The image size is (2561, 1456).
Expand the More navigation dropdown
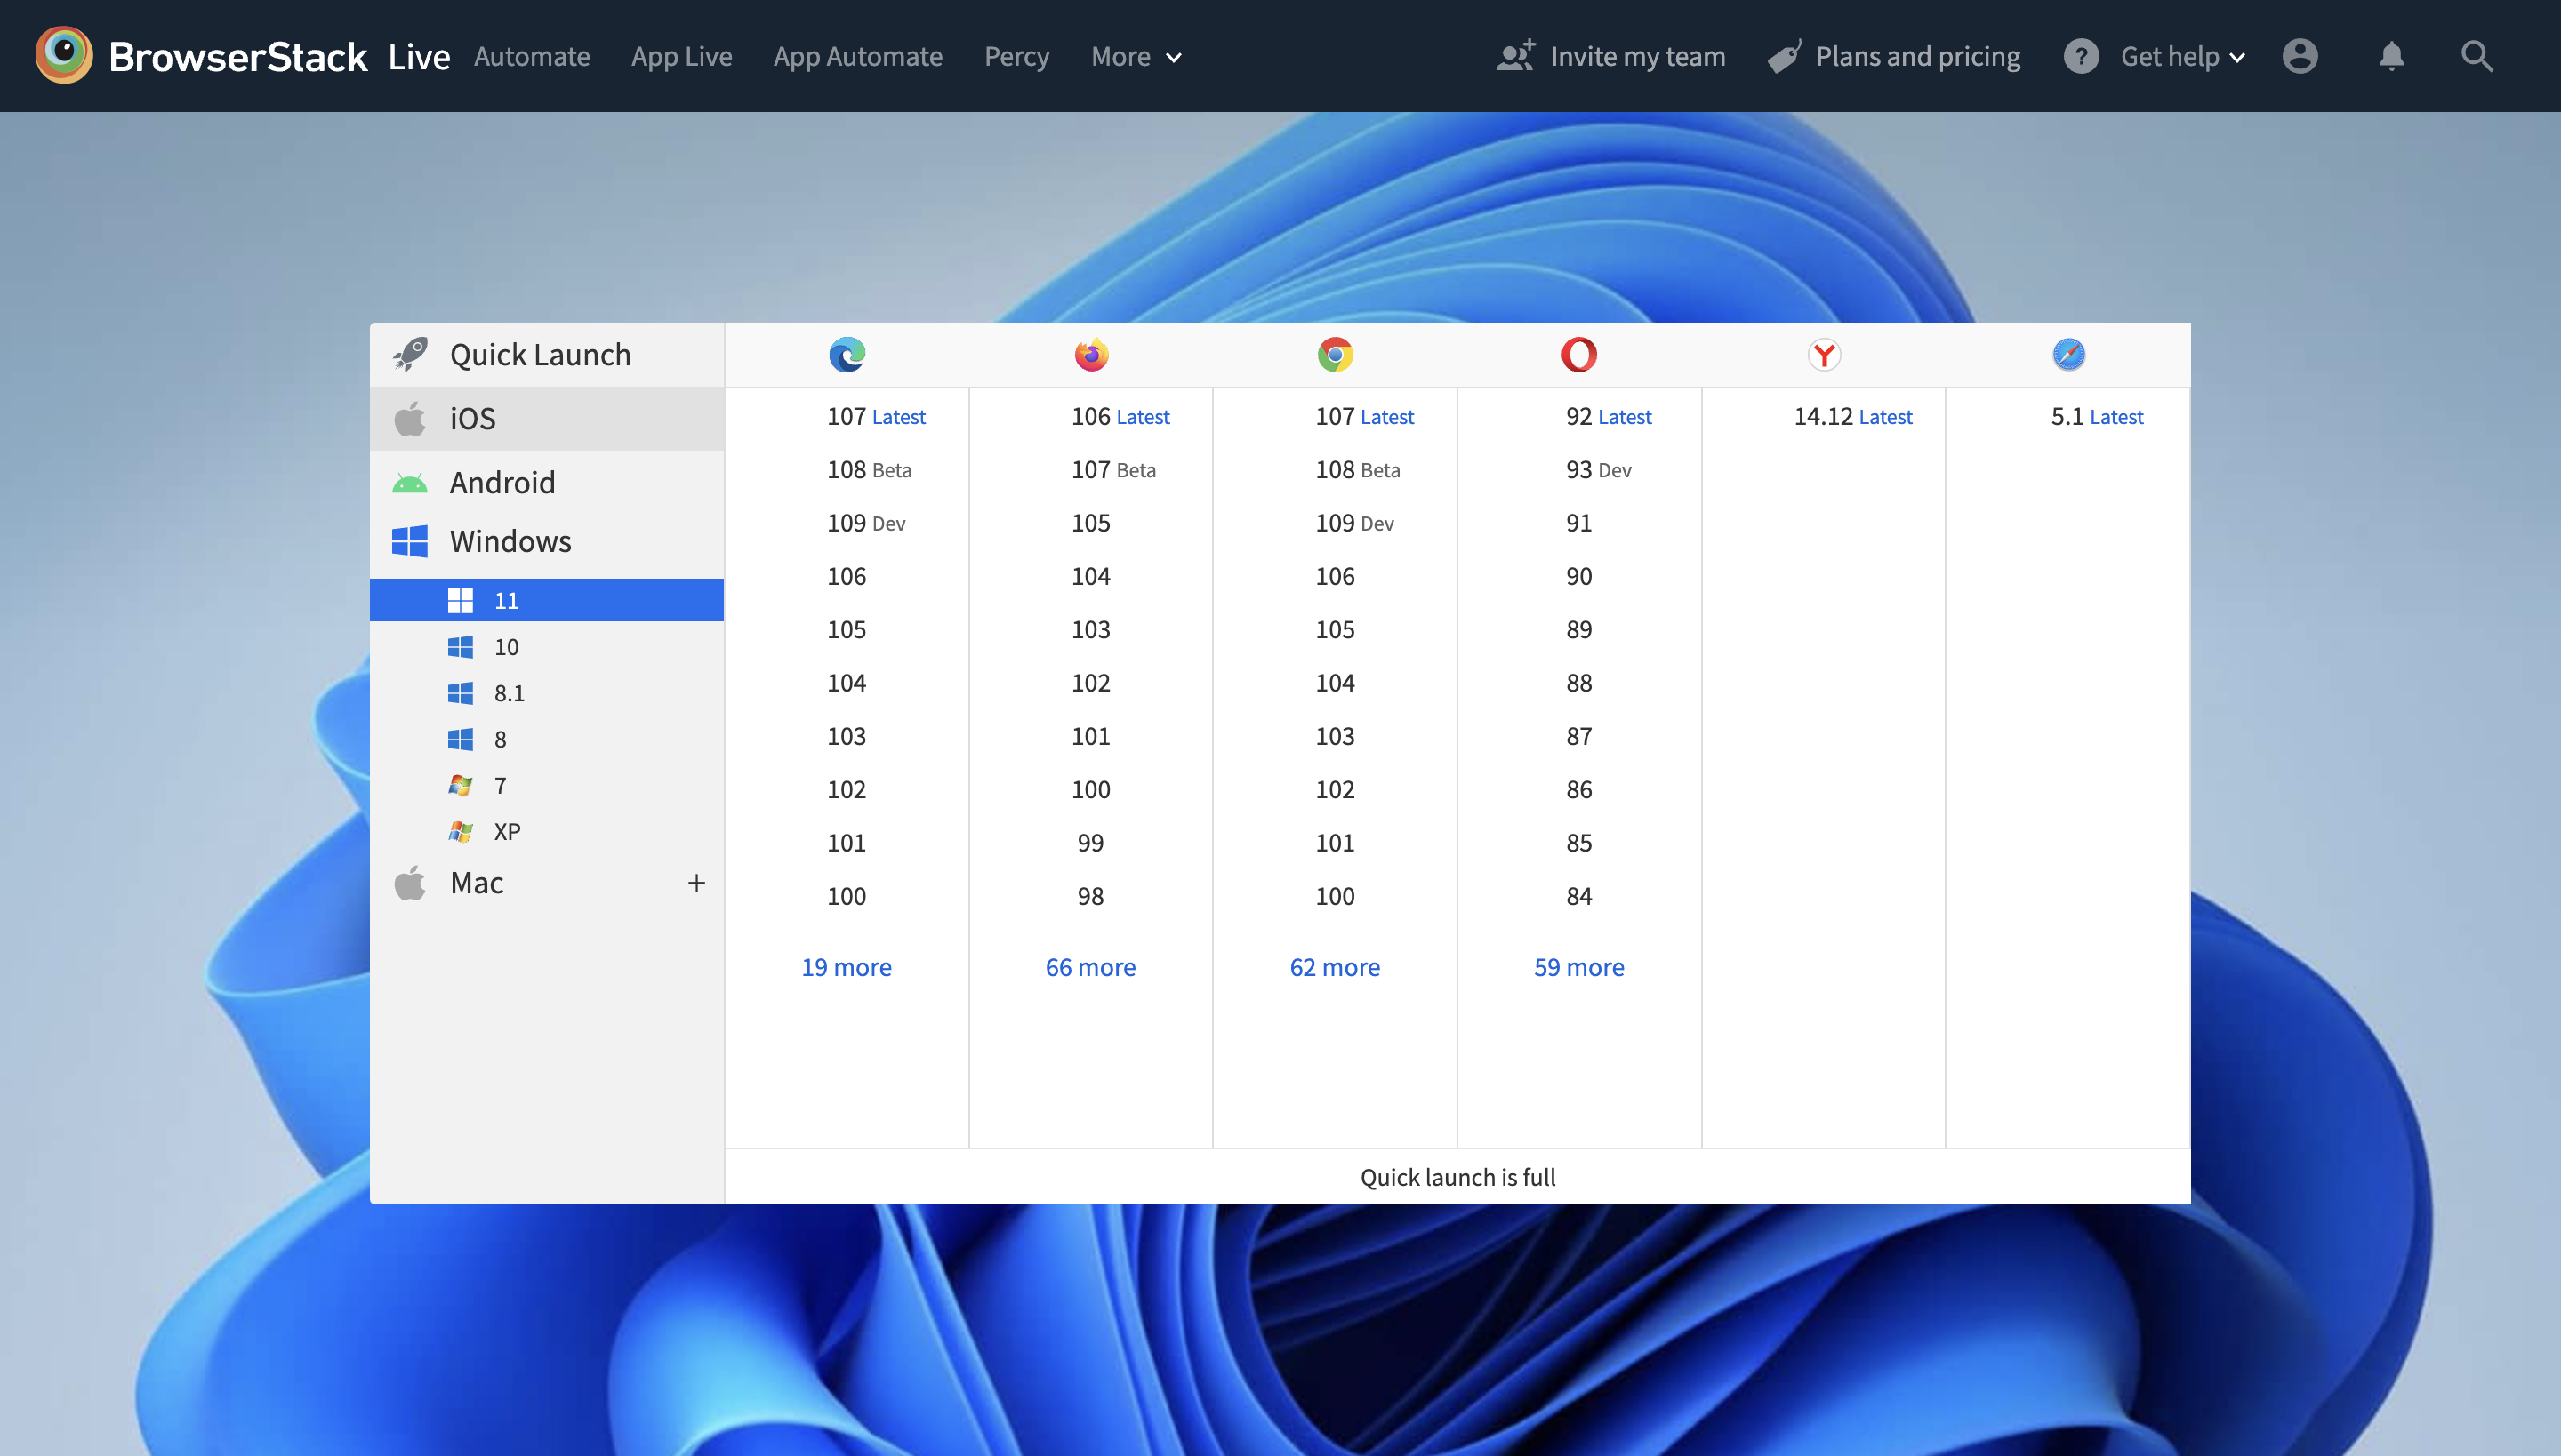(1135, 56)
